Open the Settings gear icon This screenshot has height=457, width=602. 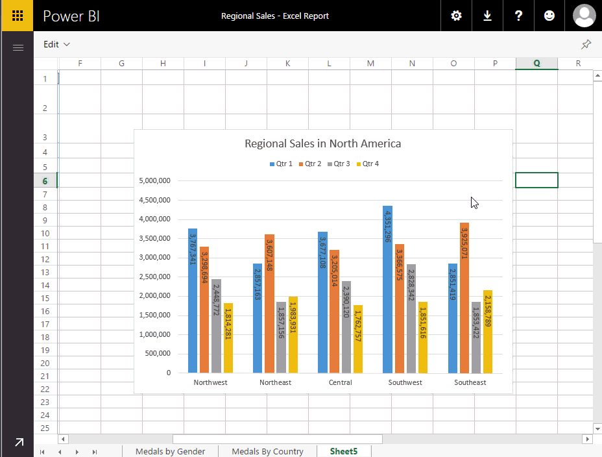pyautogui.click(x=456, y=16)
